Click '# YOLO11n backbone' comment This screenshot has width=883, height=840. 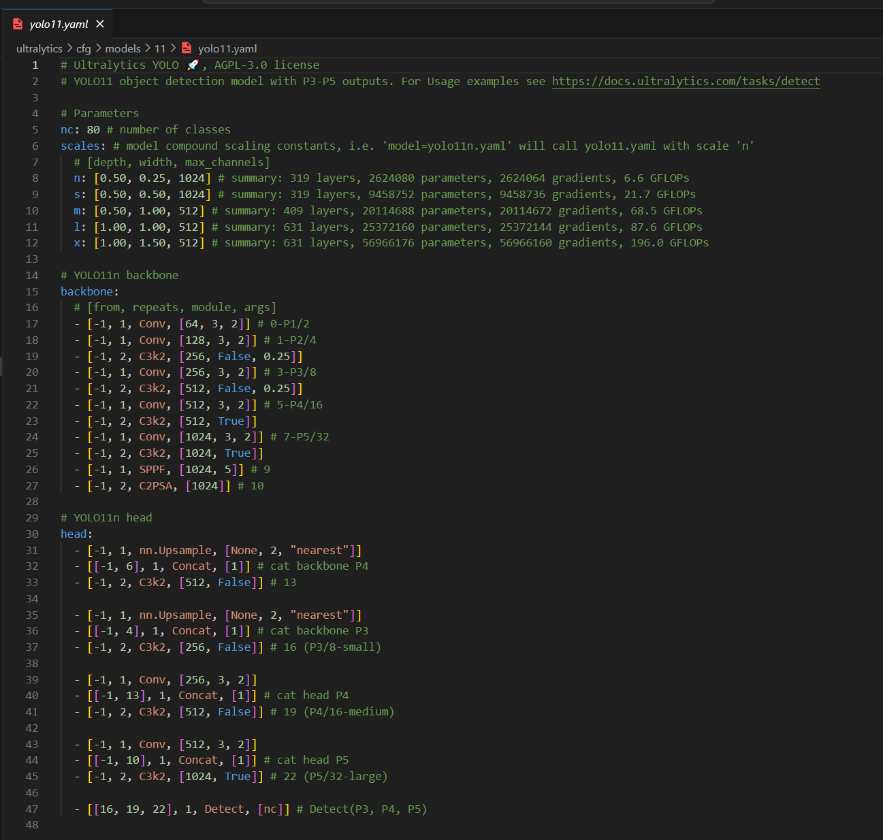click(119, 275)
